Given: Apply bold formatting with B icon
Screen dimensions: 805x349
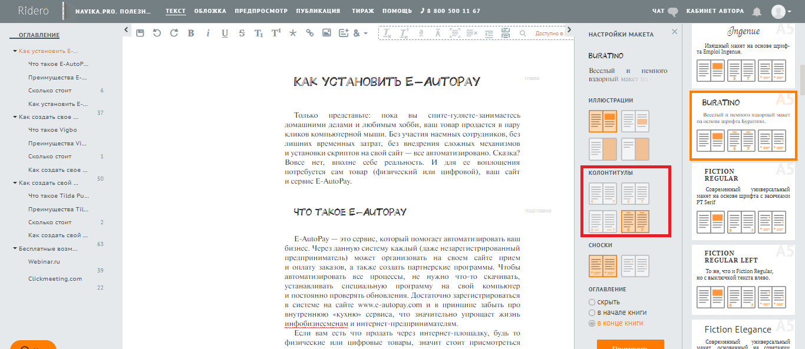Looking at the screenshot, I should click(x=191, y=33).
